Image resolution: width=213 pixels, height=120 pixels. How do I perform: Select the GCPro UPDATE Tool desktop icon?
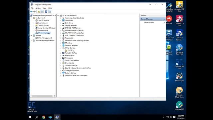(32, 107)
